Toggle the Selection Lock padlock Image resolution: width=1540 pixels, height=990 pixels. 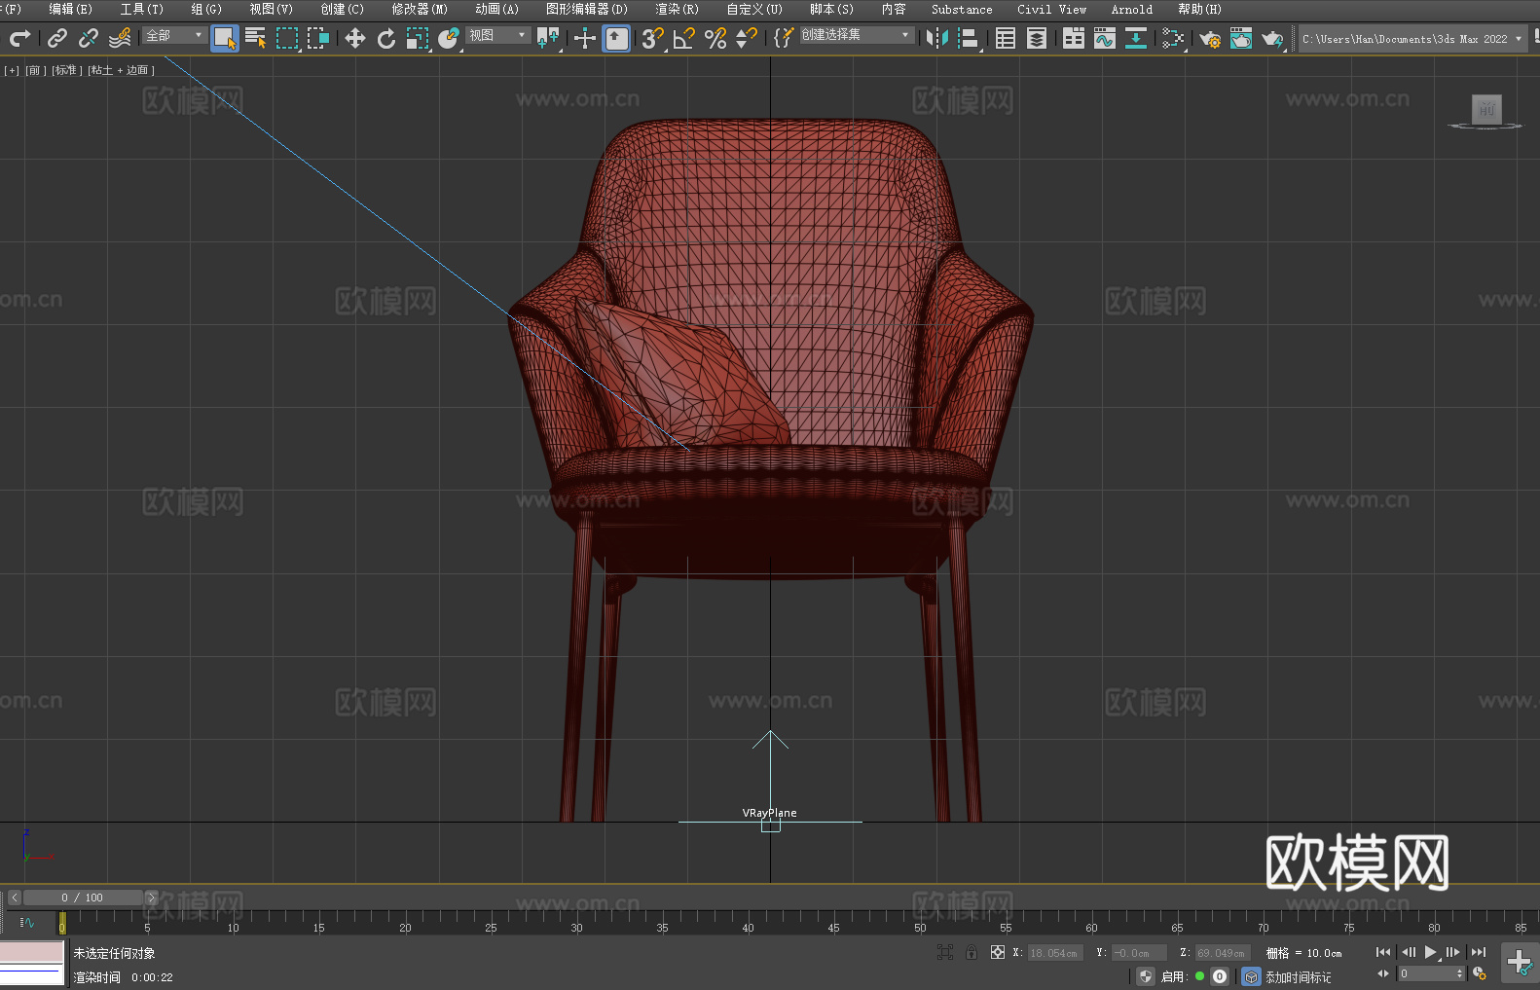coord(972,952)
